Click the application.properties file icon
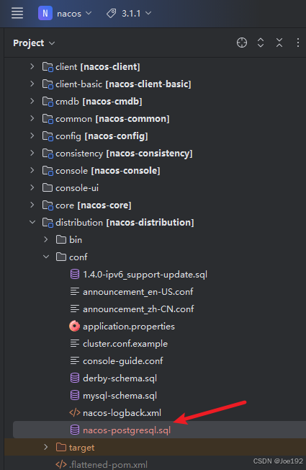Screen dimensions: 306x470 pyautogui.click(x=74, y=326)
